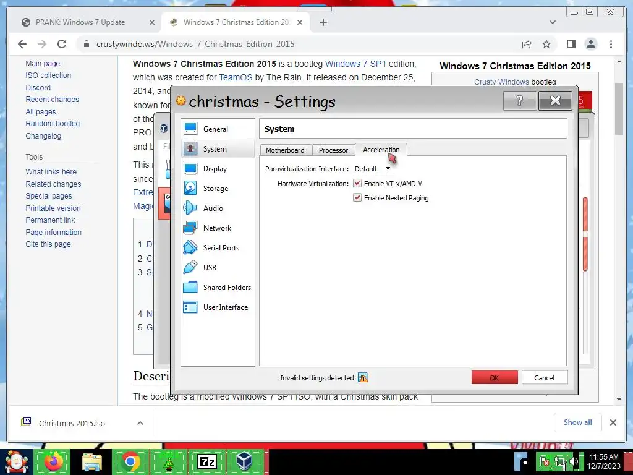The image size is (633, 475).
Task: Click the volume icon in system tray
Action: (575, 461)
